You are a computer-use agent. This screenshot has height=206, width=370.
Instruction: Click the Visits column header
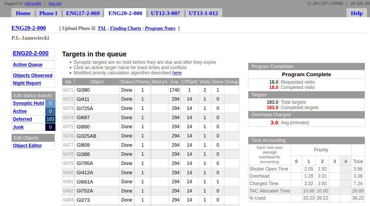click(x=205, y=82)
